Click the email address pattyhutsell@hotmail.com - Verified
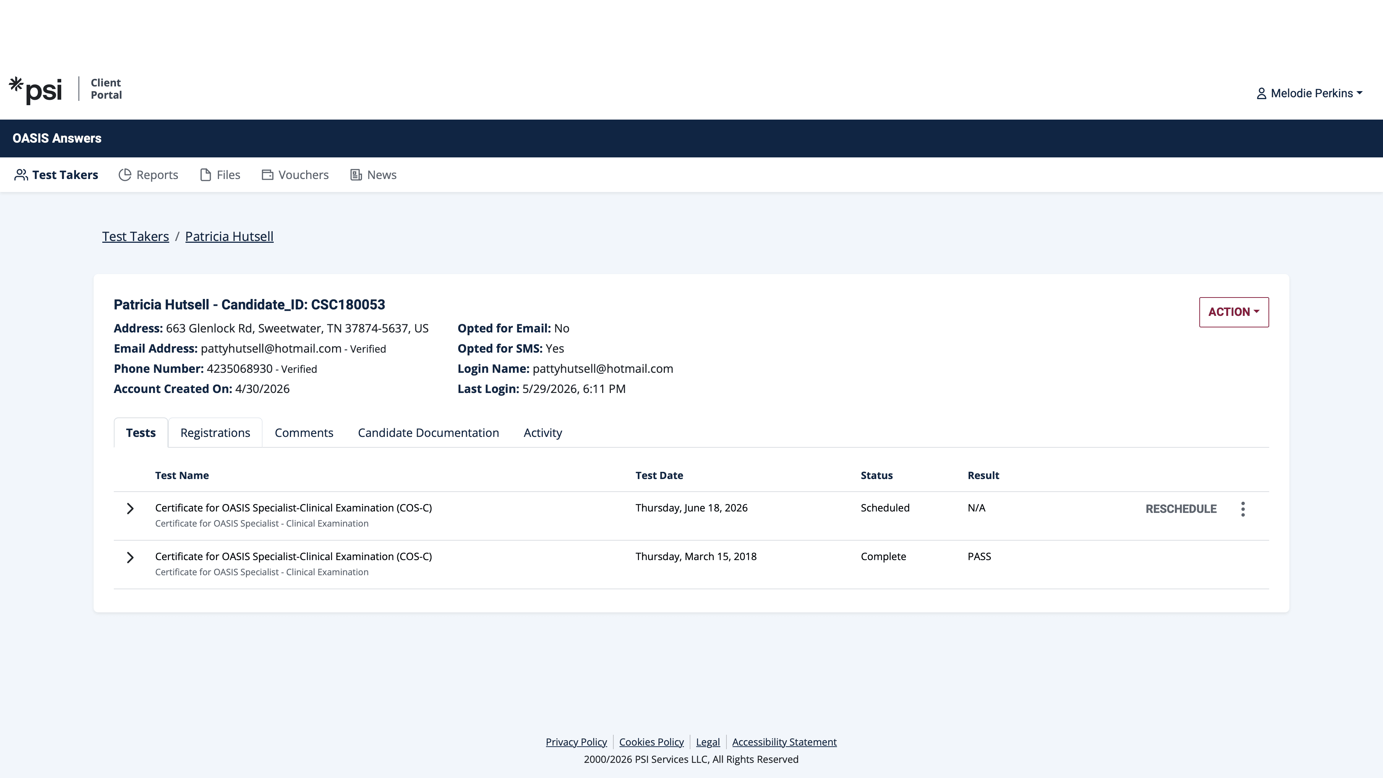 (293, 349)
